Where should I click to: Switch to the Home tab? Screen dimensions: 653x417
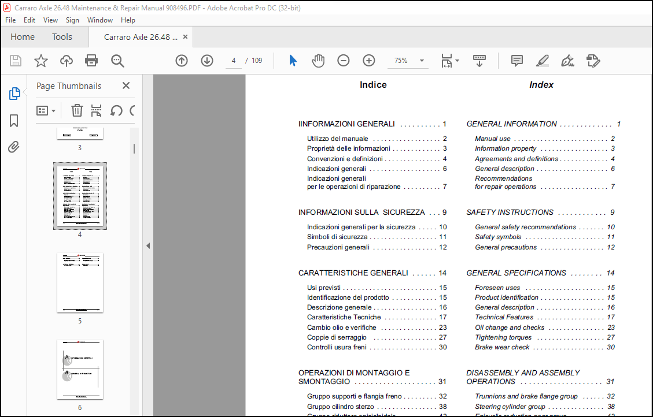tap(23, 36)
